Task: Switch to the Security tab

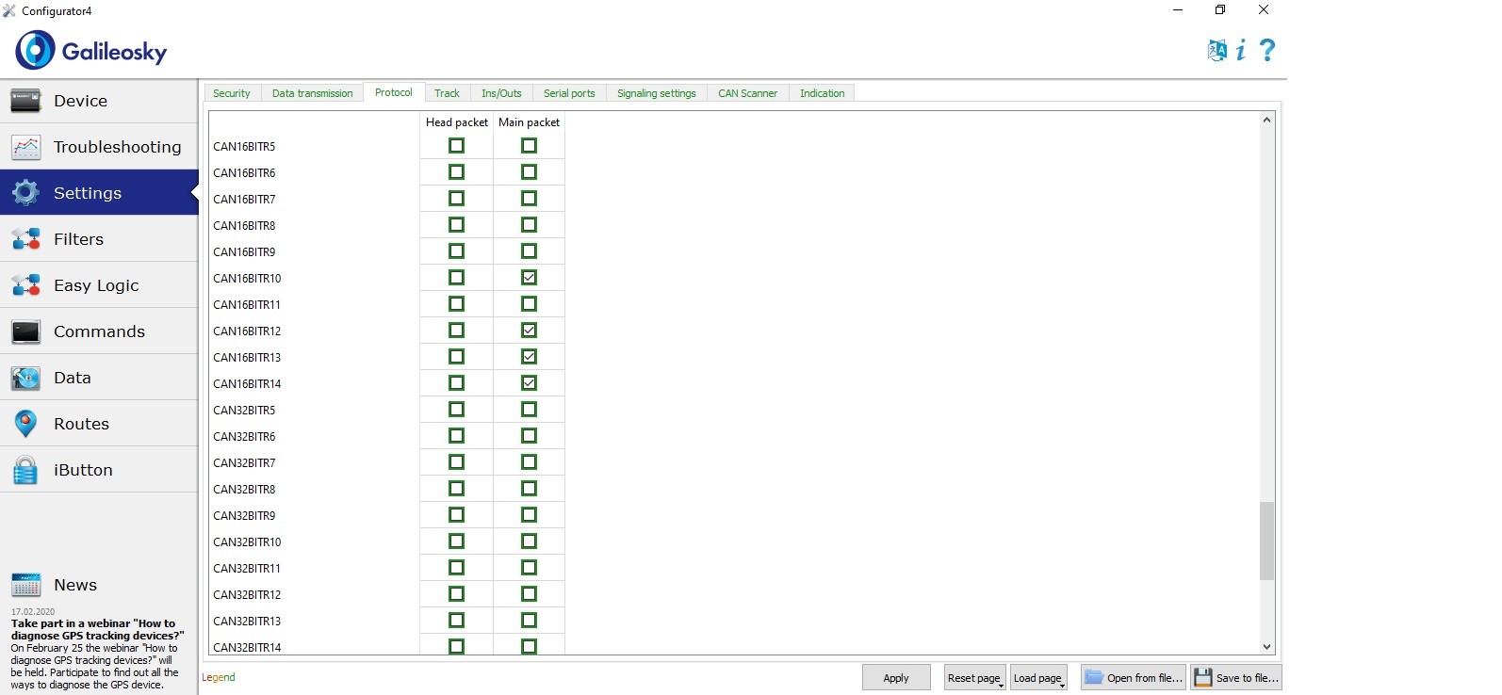Action: coord(232,93)
